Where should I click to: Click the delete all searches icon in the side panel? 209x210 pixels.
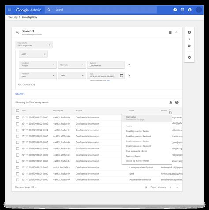tap(189, 46)
